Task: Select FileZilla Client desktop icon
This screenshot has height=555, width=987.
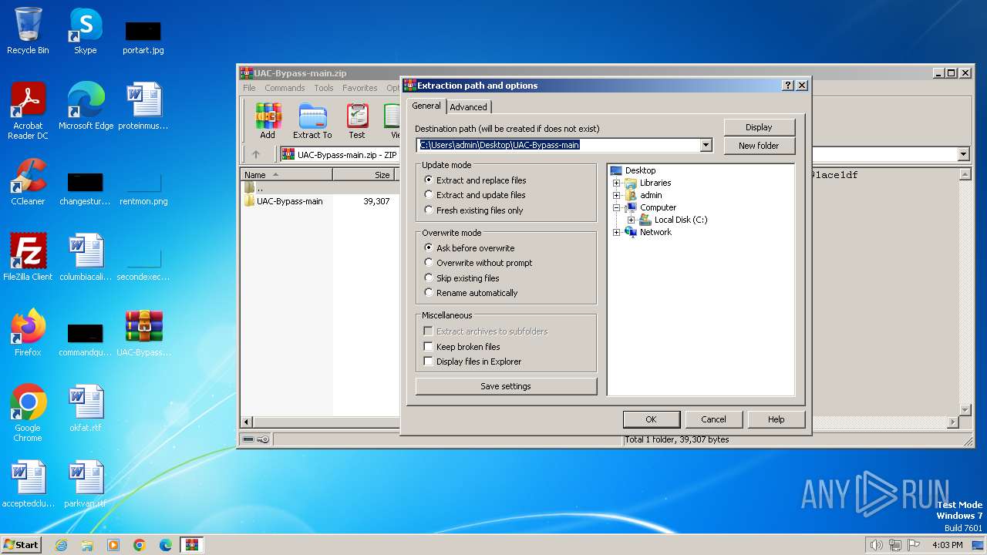Action: [28, 257]
